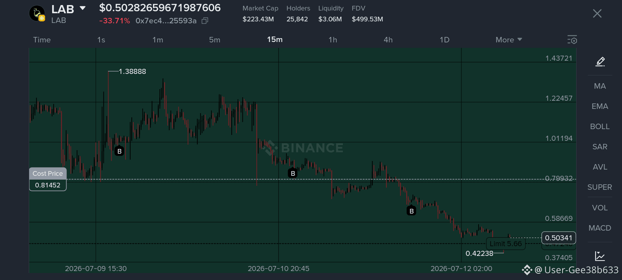
Task: Select the Time chart interval
Action: tap(42, 40)
